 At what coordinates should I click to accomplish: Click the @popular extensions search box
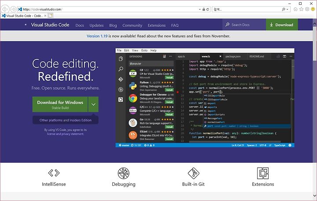tap(151, 64)
